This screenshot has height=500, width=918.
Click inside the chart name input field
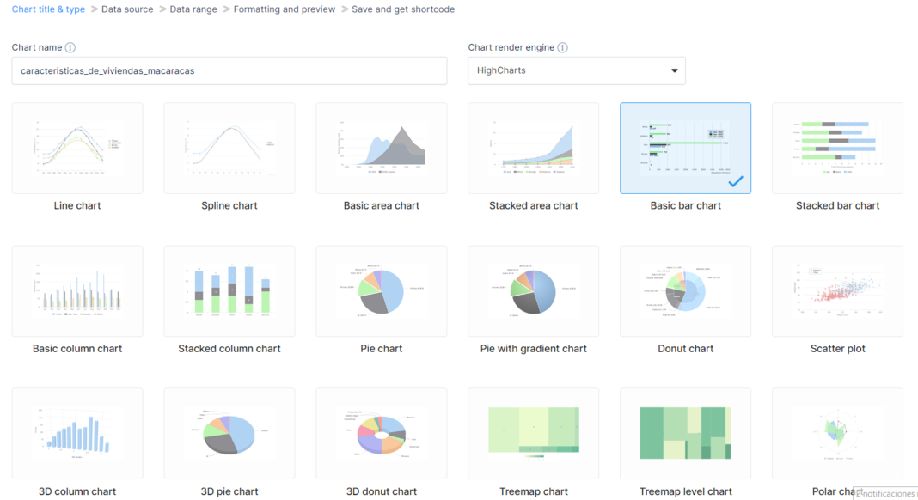229,70
